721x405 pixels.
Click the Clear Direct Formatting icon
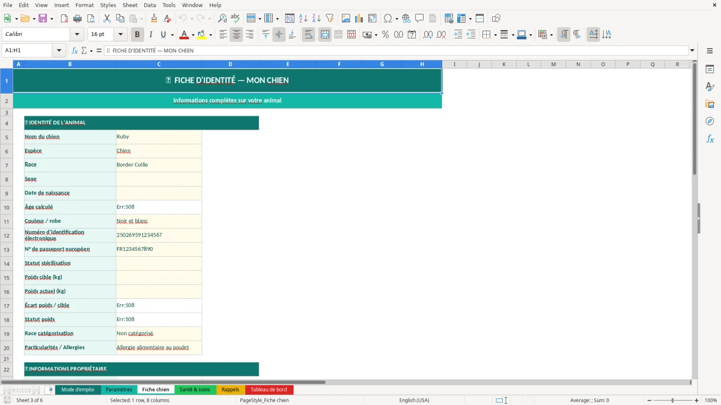coord(167,19)
